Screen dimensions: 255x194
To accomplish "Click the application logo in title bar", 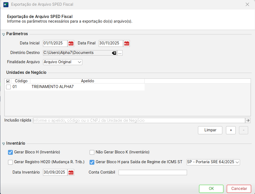I will pos(5,5).
